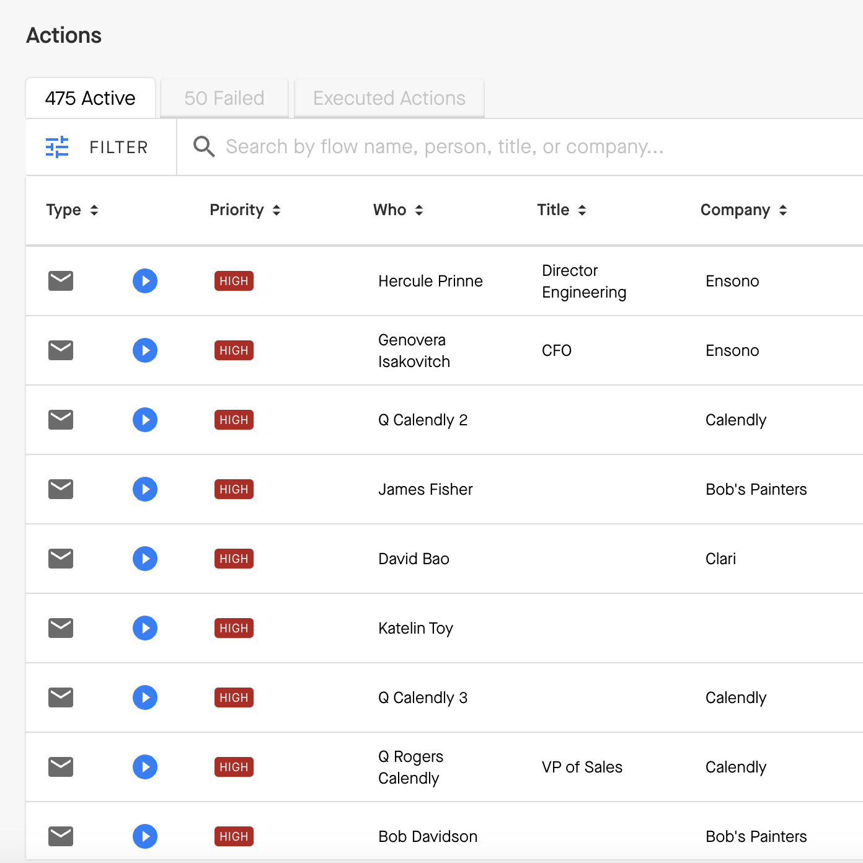863x863 pixels.
Task: Click the Clari company cell
Action: 720,559
